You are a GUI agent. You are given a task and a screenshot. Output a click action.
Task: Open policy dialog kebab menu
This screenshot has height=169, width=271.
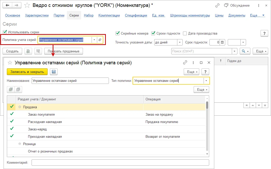(193, 63)
